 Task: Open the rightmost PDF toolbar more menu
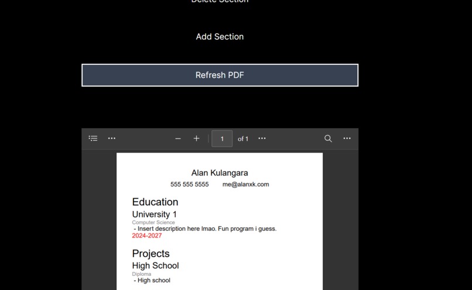pos(347,138)
